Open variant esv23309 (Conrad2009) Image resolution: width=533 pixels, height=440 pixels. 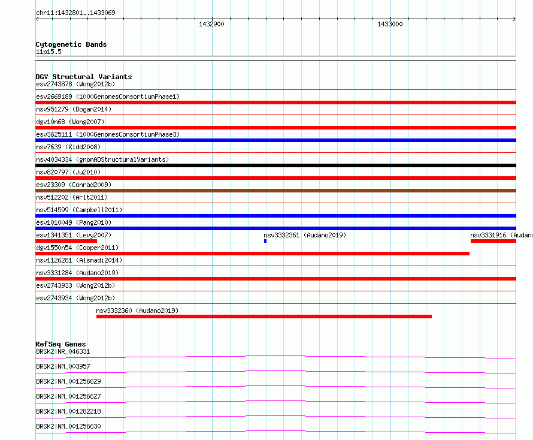point(74,185)
